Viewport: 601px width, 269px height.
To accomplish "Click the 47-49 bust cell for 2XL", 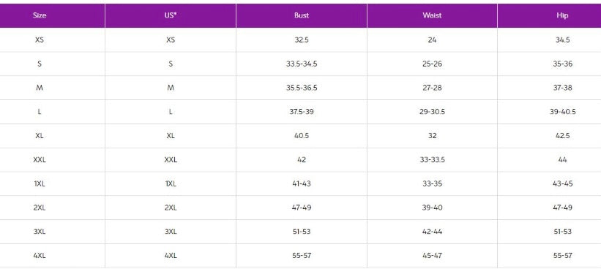I will [x=302, y=208].
